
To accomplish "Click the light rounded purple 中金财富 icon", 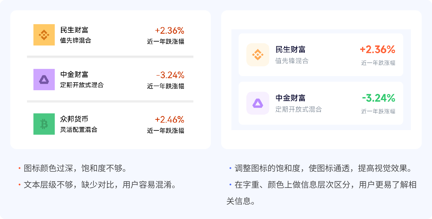I will pyautogui.click(x=258, y=103).
